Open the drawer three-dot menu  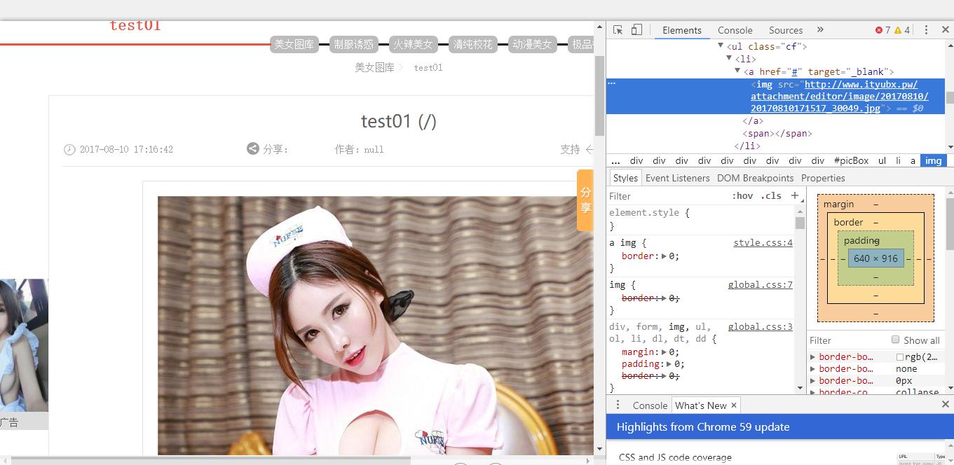click(618, 405)
